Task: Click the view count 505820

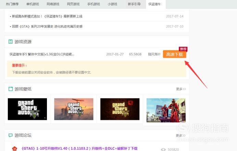Action: pos(173,149)
